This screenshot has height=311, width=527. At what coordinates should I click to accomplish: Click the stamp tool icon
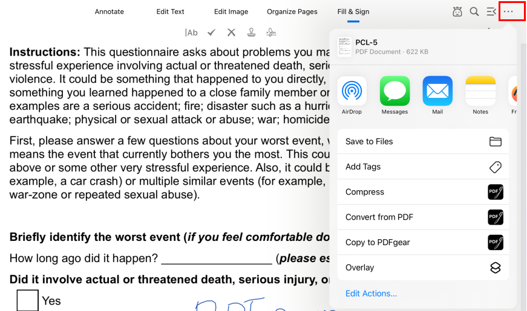click(251, 33)
